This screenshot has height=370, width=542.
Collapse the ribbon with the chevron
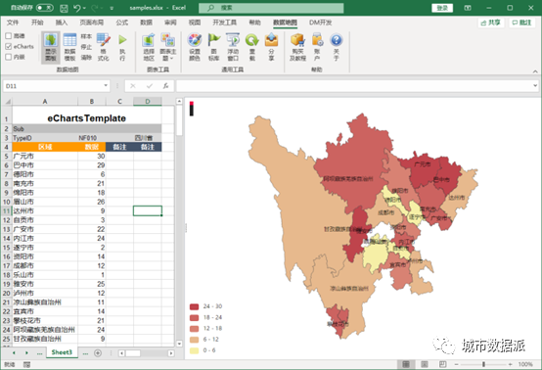click(x=535, y=71)
